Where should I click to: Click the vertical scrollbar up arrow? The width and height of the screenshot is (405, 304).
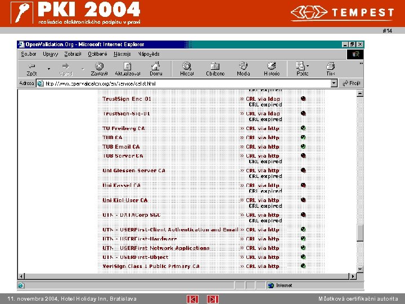click(x=360, y=93)
